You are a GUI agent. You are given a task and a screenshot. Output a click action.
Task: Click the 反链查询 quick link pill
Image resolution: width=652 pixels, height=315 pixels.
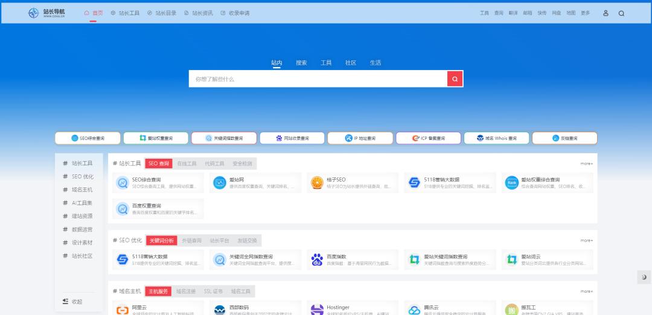[564, 138]
